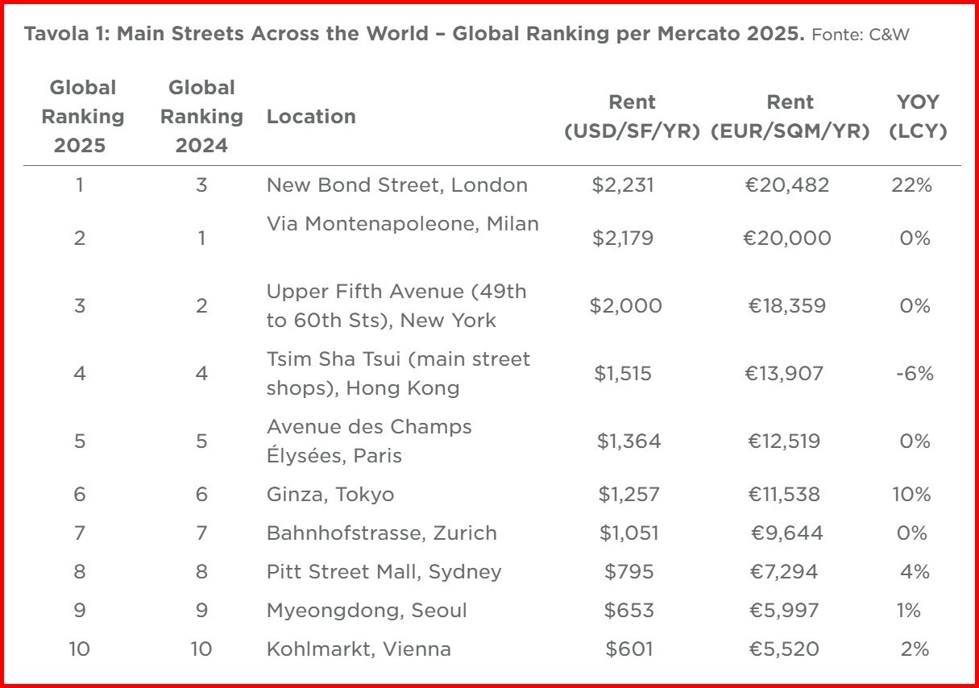The image size is (979, 688).
Task: Select the 'Via Montenapoleone, Milan' cell
Action: pyautogui.click(x=403, y=224)
